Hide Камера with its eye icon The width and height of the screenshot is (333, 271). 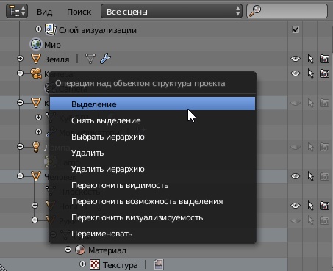pos(296,73)
